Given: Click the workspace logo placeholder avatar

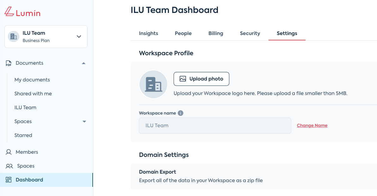Looking at the screenshot, I should 153,84.
